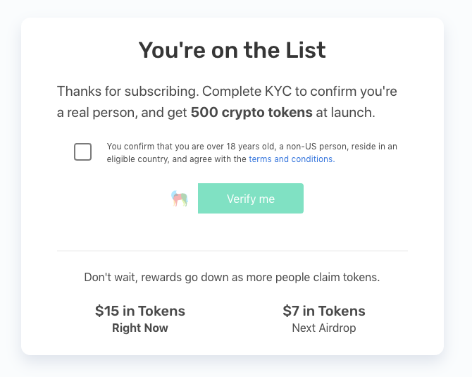The width and height of the screenshot is (472, 377).
Task: Click the "Right Now" label
Action: 140,328
